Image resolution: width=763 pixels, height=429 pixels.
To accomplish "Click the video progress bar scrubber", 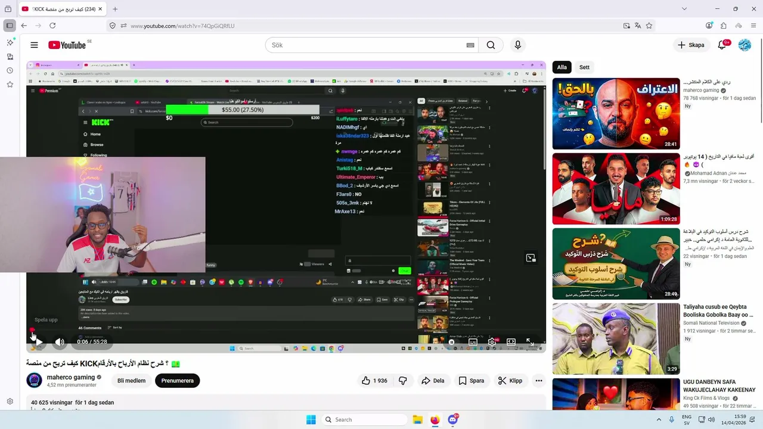I will 32,329.
